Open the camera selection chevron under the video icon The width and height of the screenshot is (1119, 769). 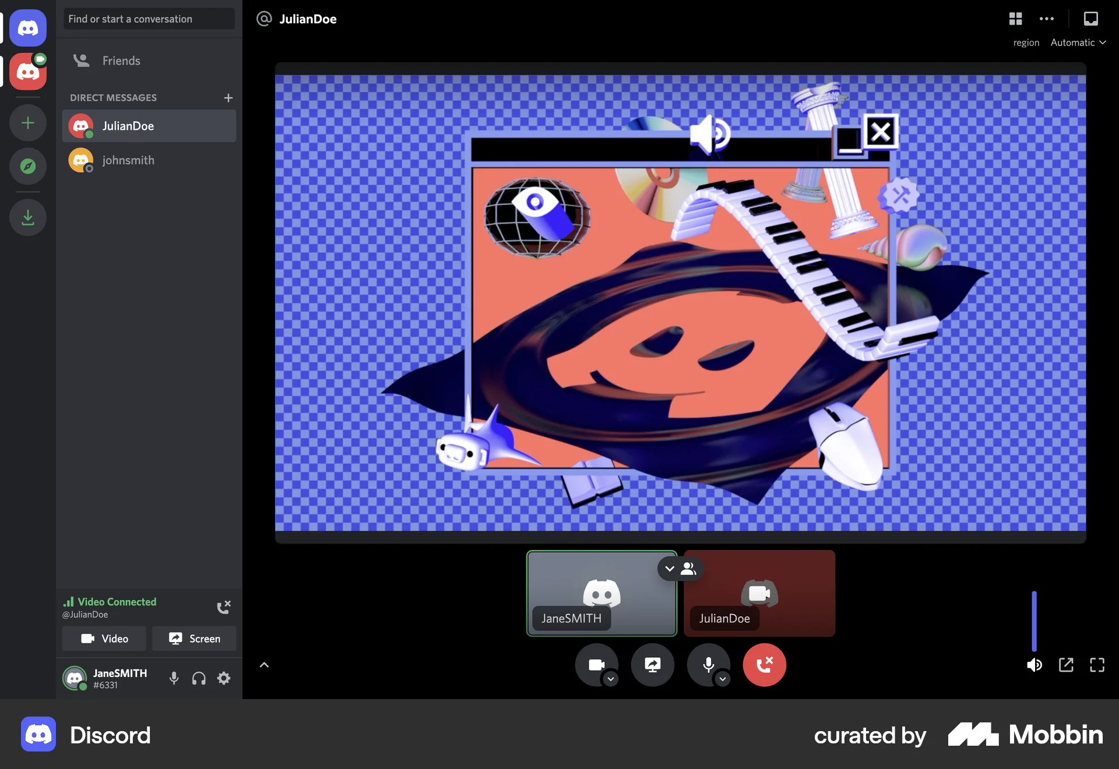tap(611, 680)
